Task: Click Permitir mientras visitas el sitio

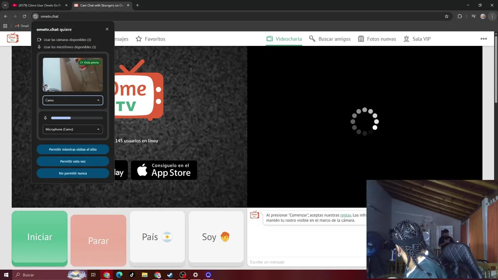Action: point(73,149)
